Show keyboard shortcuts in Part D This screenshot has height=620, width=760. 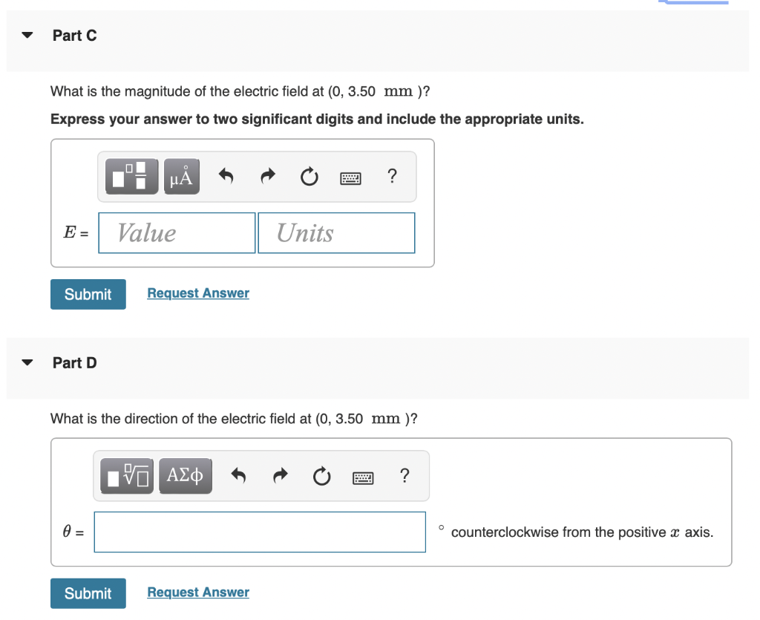click(x=363, y=478)
